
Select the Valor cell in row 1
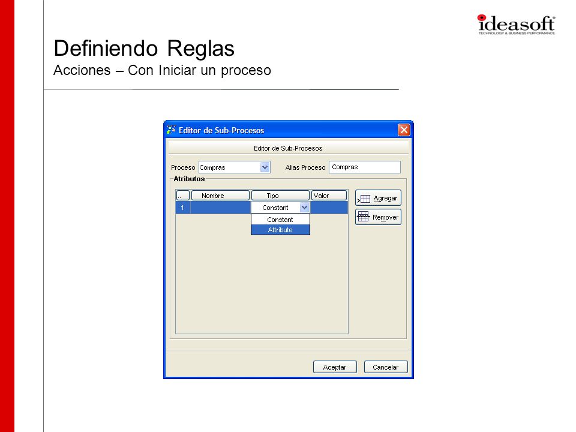point(329,208)
